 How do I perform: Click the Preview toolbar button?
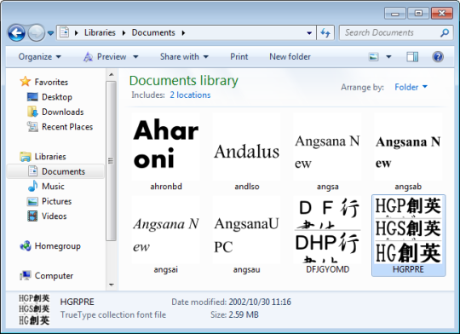tap(105, 56)
